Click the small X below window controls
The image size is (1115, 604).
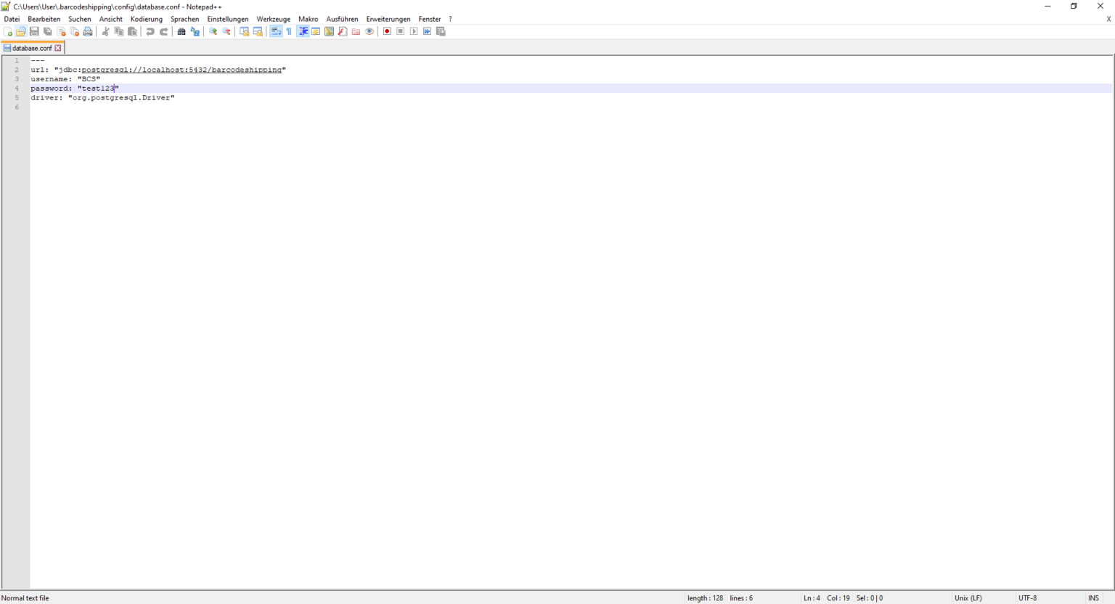1108,19
